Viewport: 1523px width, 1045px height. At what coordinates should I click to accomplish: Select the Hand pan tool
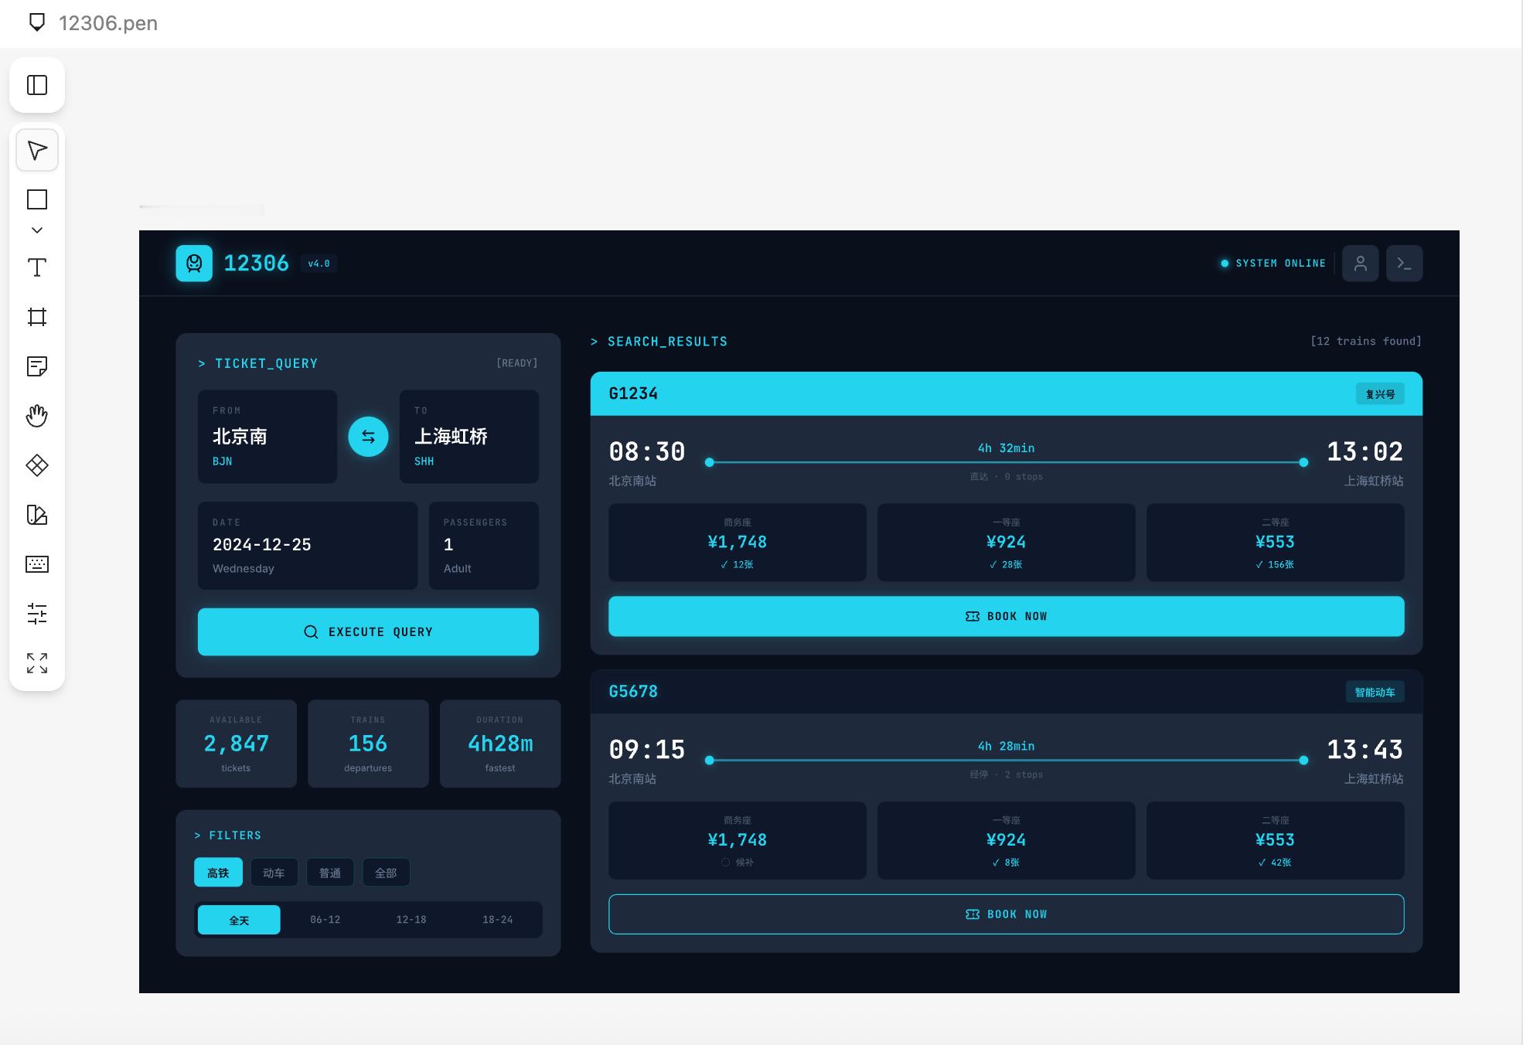(36, 415)
